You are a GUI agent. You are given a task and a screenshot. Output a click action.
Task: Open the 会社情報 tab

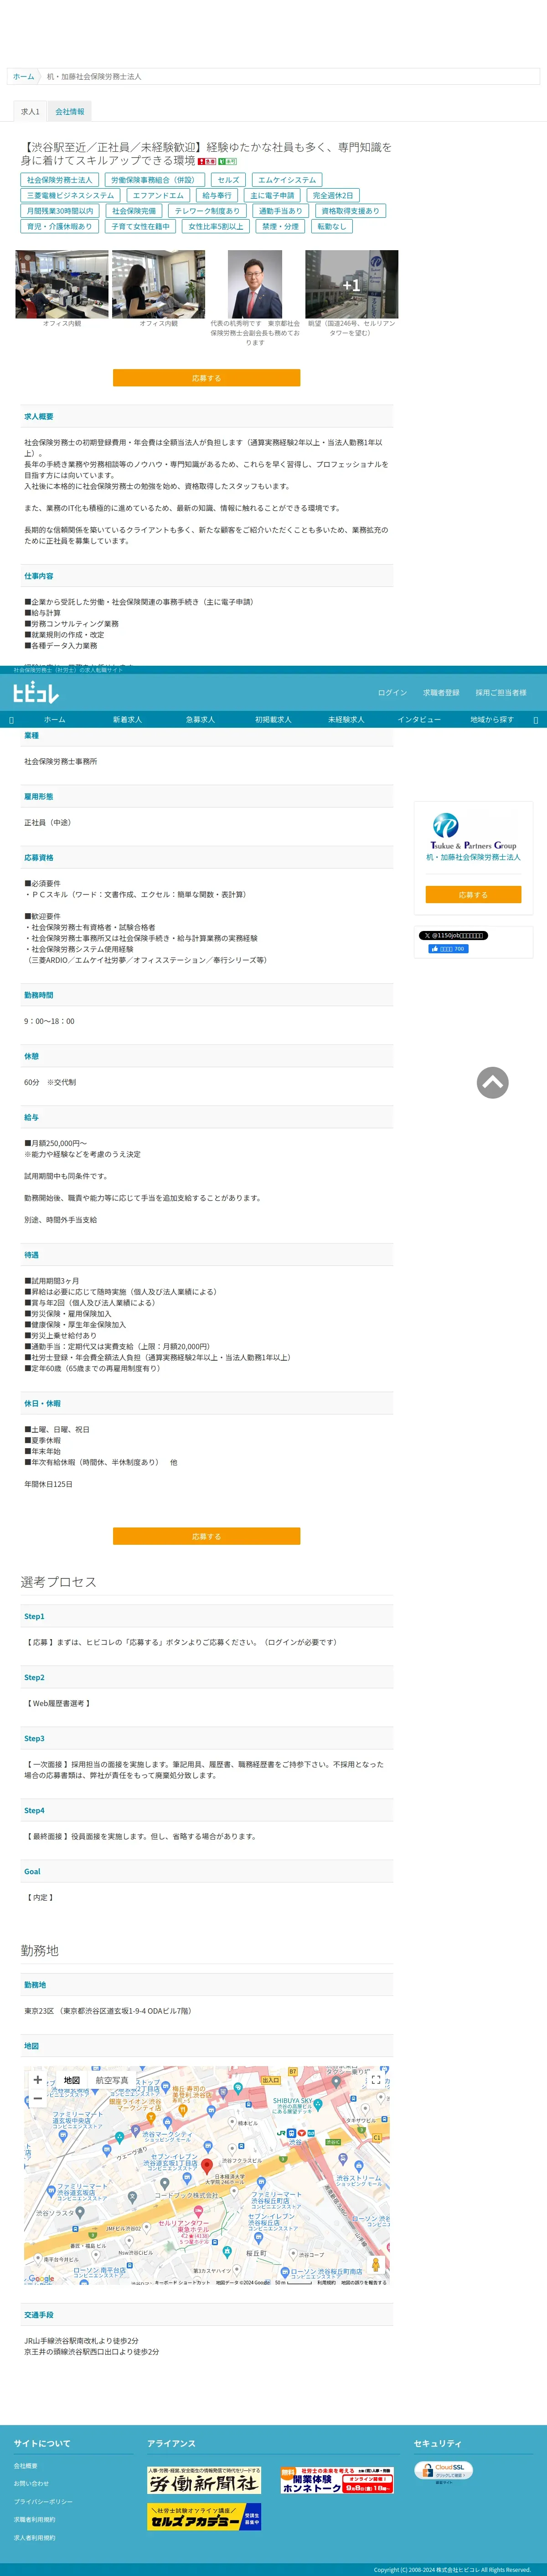point(70,111)
